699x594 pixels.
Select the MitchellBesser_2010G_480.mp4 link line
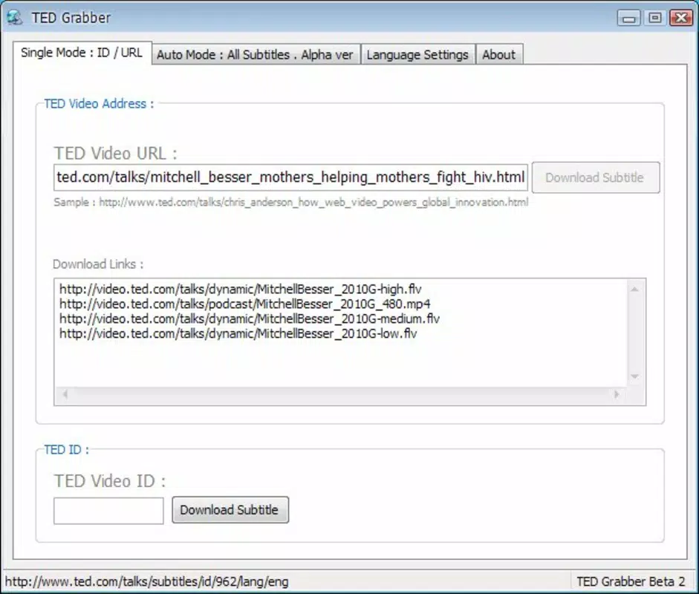coord(244,304)
